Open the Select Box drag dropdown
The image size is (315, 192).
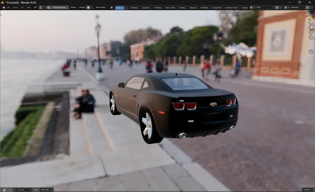[47, 190]
